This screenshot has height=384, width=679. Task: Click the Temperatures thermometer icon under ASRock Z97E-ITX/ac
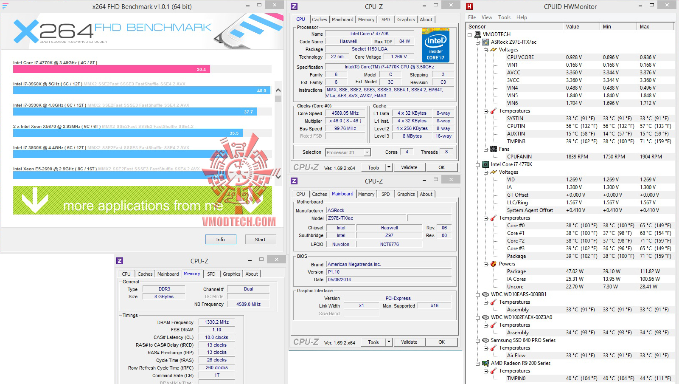coord(494,111)
